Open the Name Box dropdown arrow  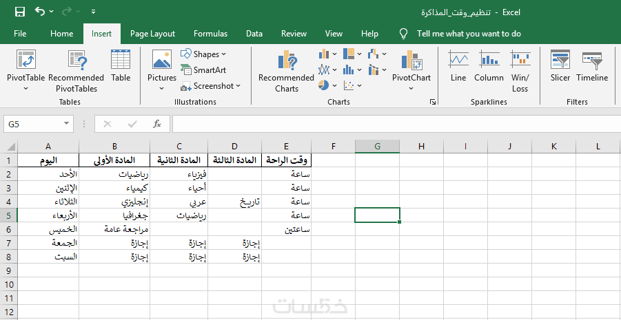(x=67, y=124)
